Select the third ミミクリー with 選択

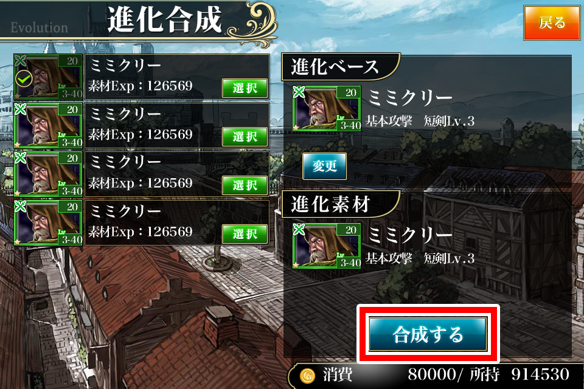pos(245,185)
